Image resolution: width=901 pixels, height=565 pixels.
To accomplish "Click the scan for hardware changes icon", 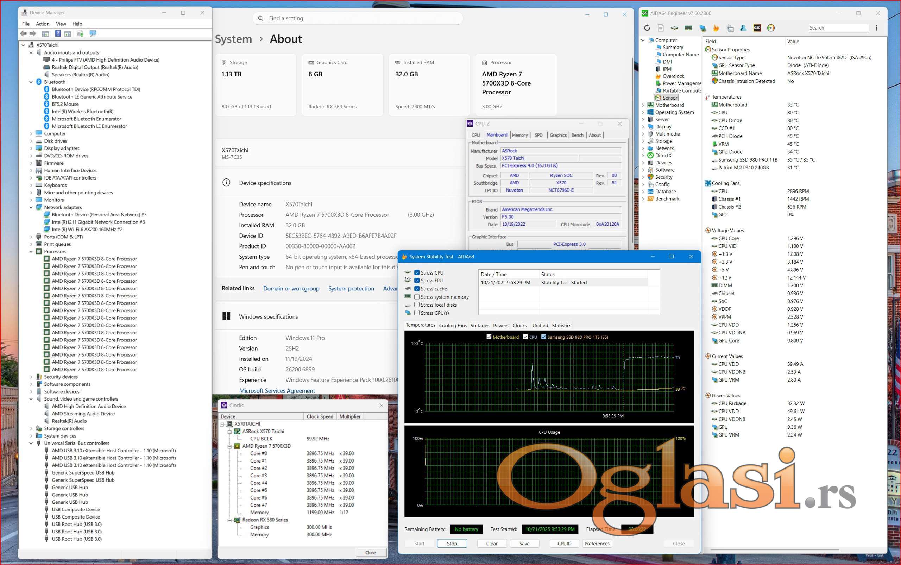I will point(93,34).
